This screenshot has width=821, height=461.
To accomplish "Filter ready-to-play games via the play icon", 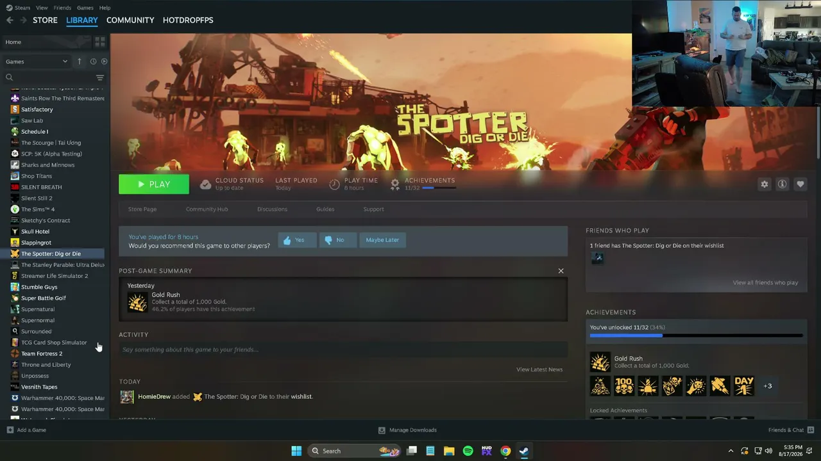I will [x=104, y=61].
